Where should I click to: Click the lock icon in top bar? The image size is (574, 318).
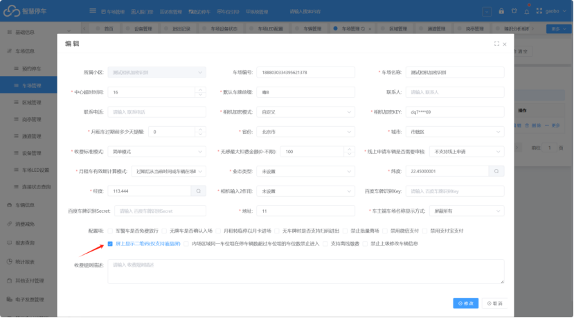(501, 11)
